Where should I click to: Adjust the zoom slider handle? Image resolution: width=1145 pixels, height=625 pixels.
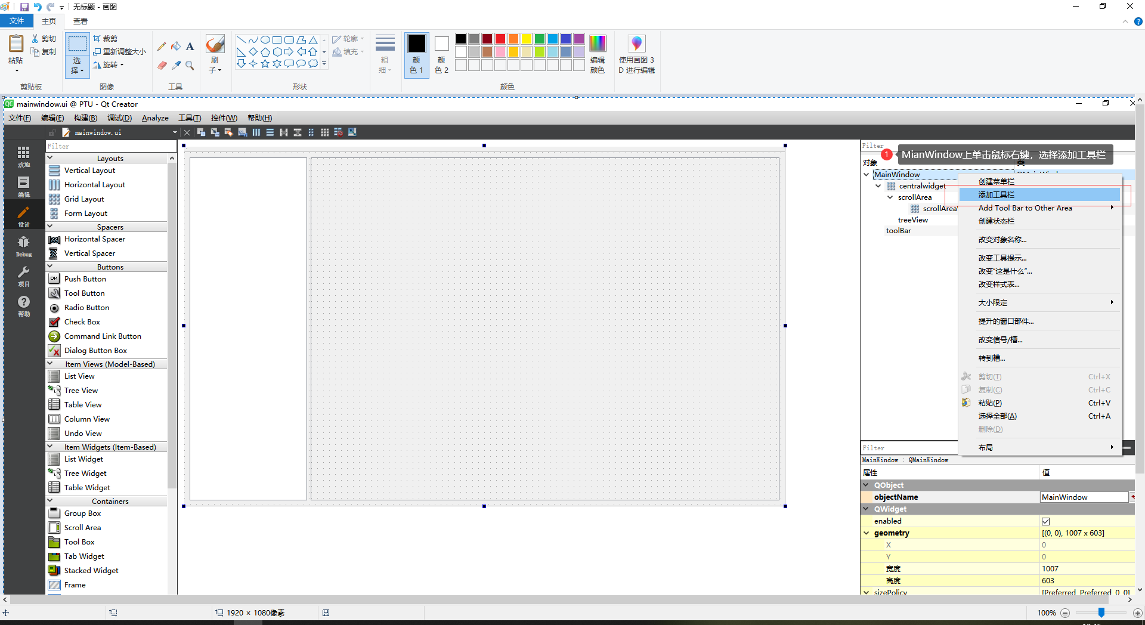point(1101,612)
